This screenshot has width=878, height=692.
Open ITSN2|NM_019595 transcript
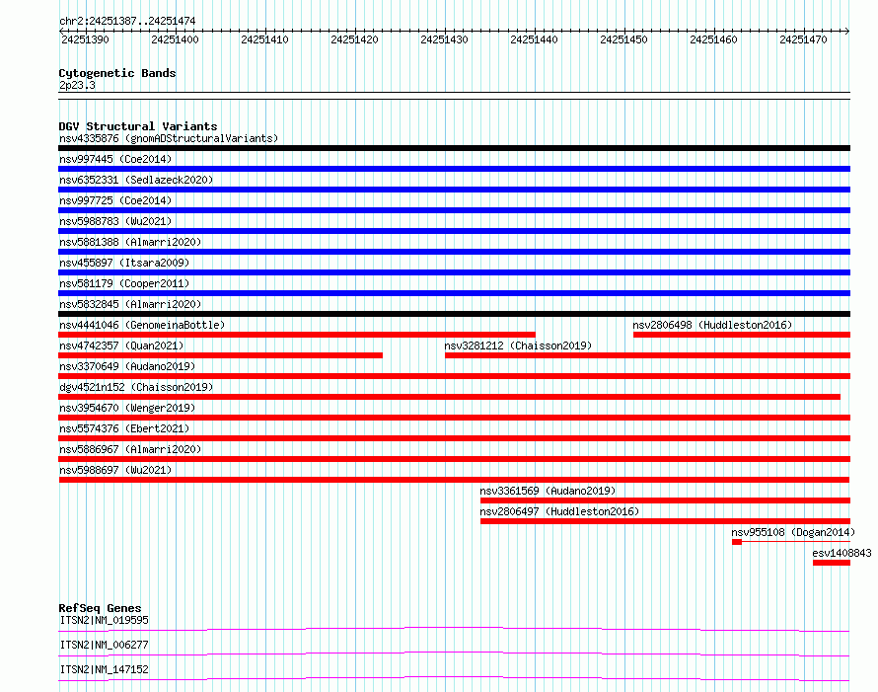coord(105,620)
